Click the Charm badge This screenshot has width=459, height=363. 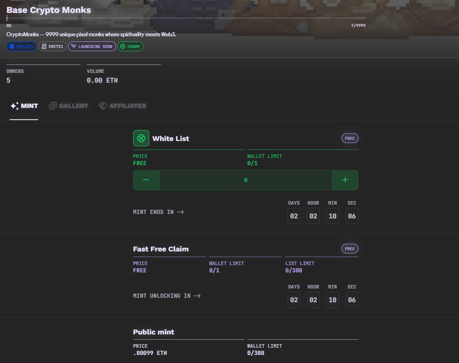click(x=130, y=46)
